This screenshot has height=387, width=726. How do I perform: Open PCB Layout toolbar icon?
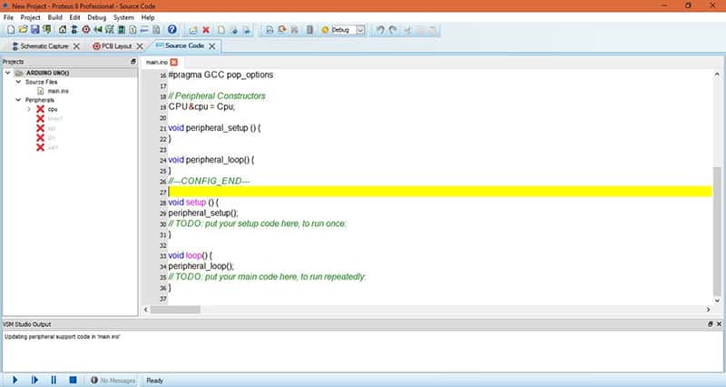point(86,30)
